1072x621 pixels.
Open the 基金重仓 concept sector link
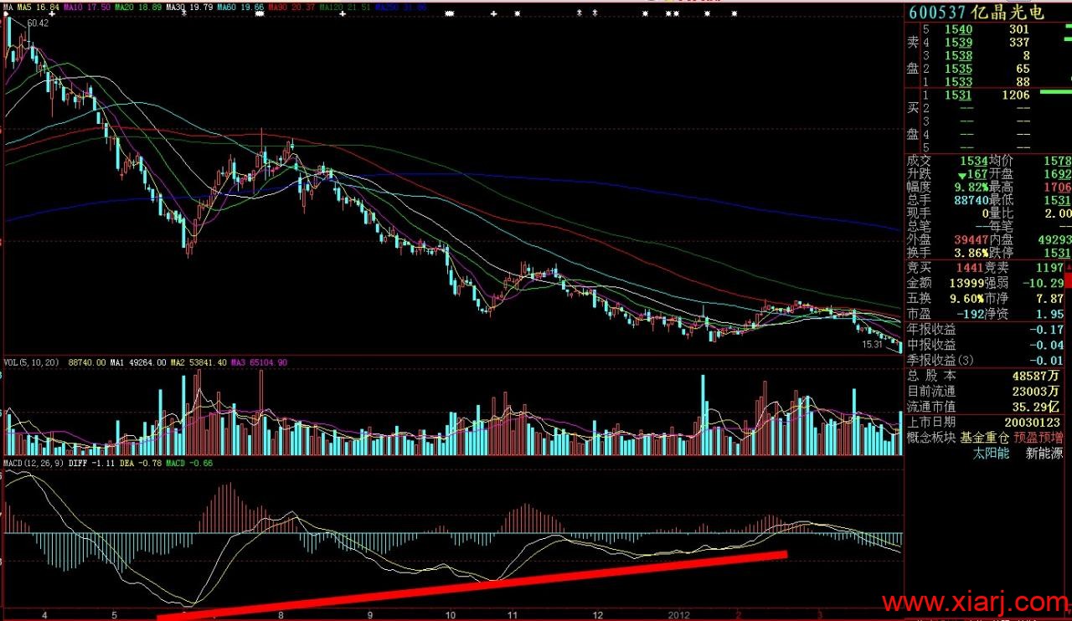tap(984, 438)
